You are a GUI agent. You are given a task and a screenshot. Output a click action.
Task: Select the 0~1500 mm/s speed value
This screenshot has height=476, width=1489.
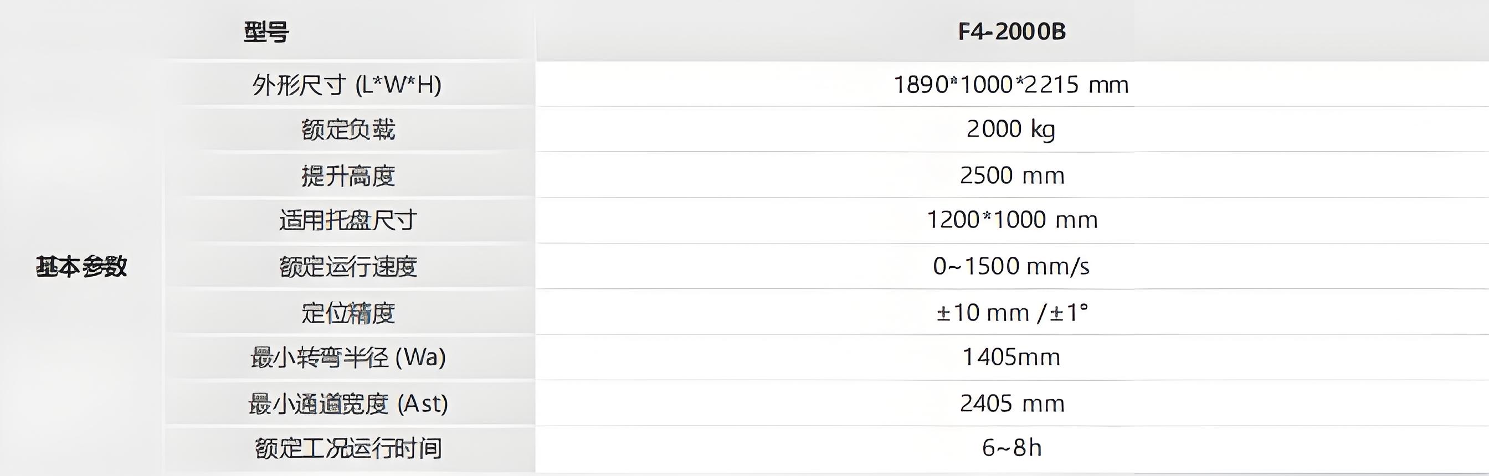click(1012, 266)
